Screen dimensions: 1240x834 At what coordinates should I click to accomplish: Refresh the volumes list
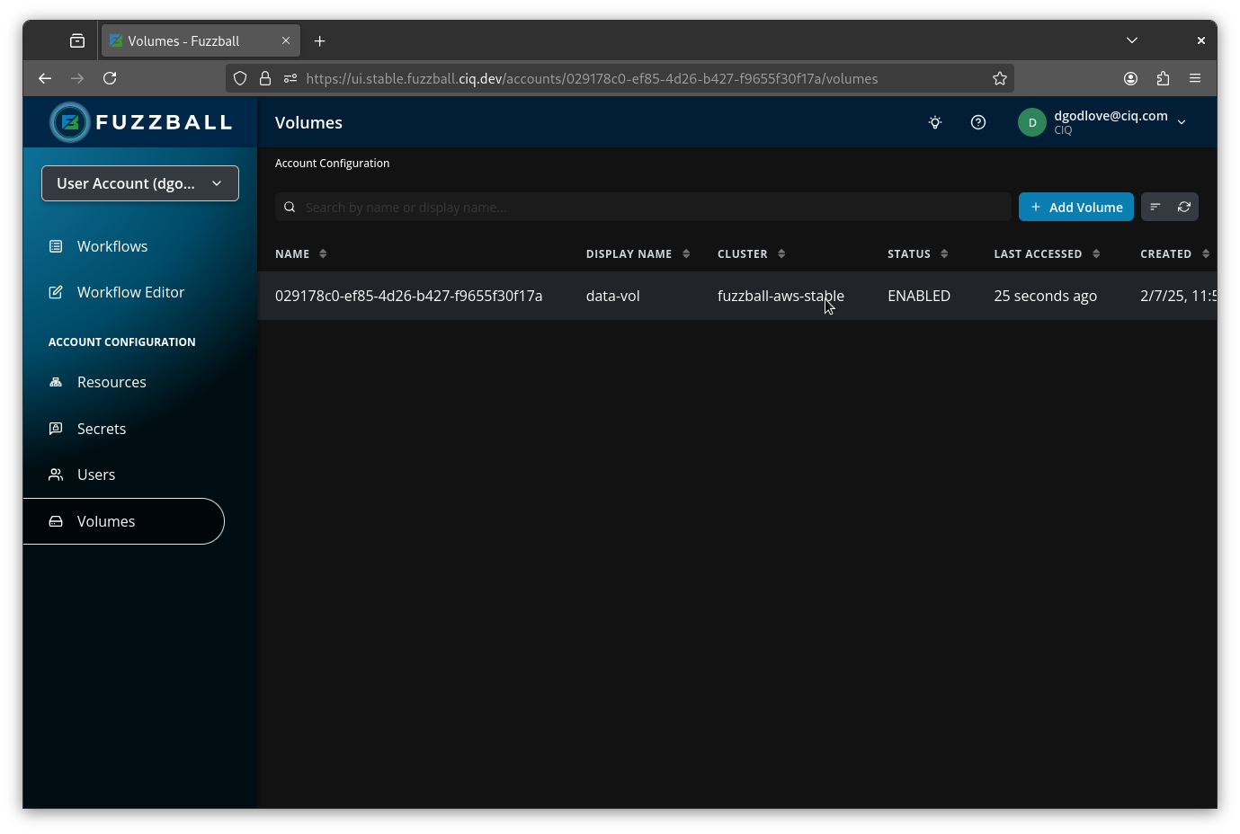tap(1184, 207)
